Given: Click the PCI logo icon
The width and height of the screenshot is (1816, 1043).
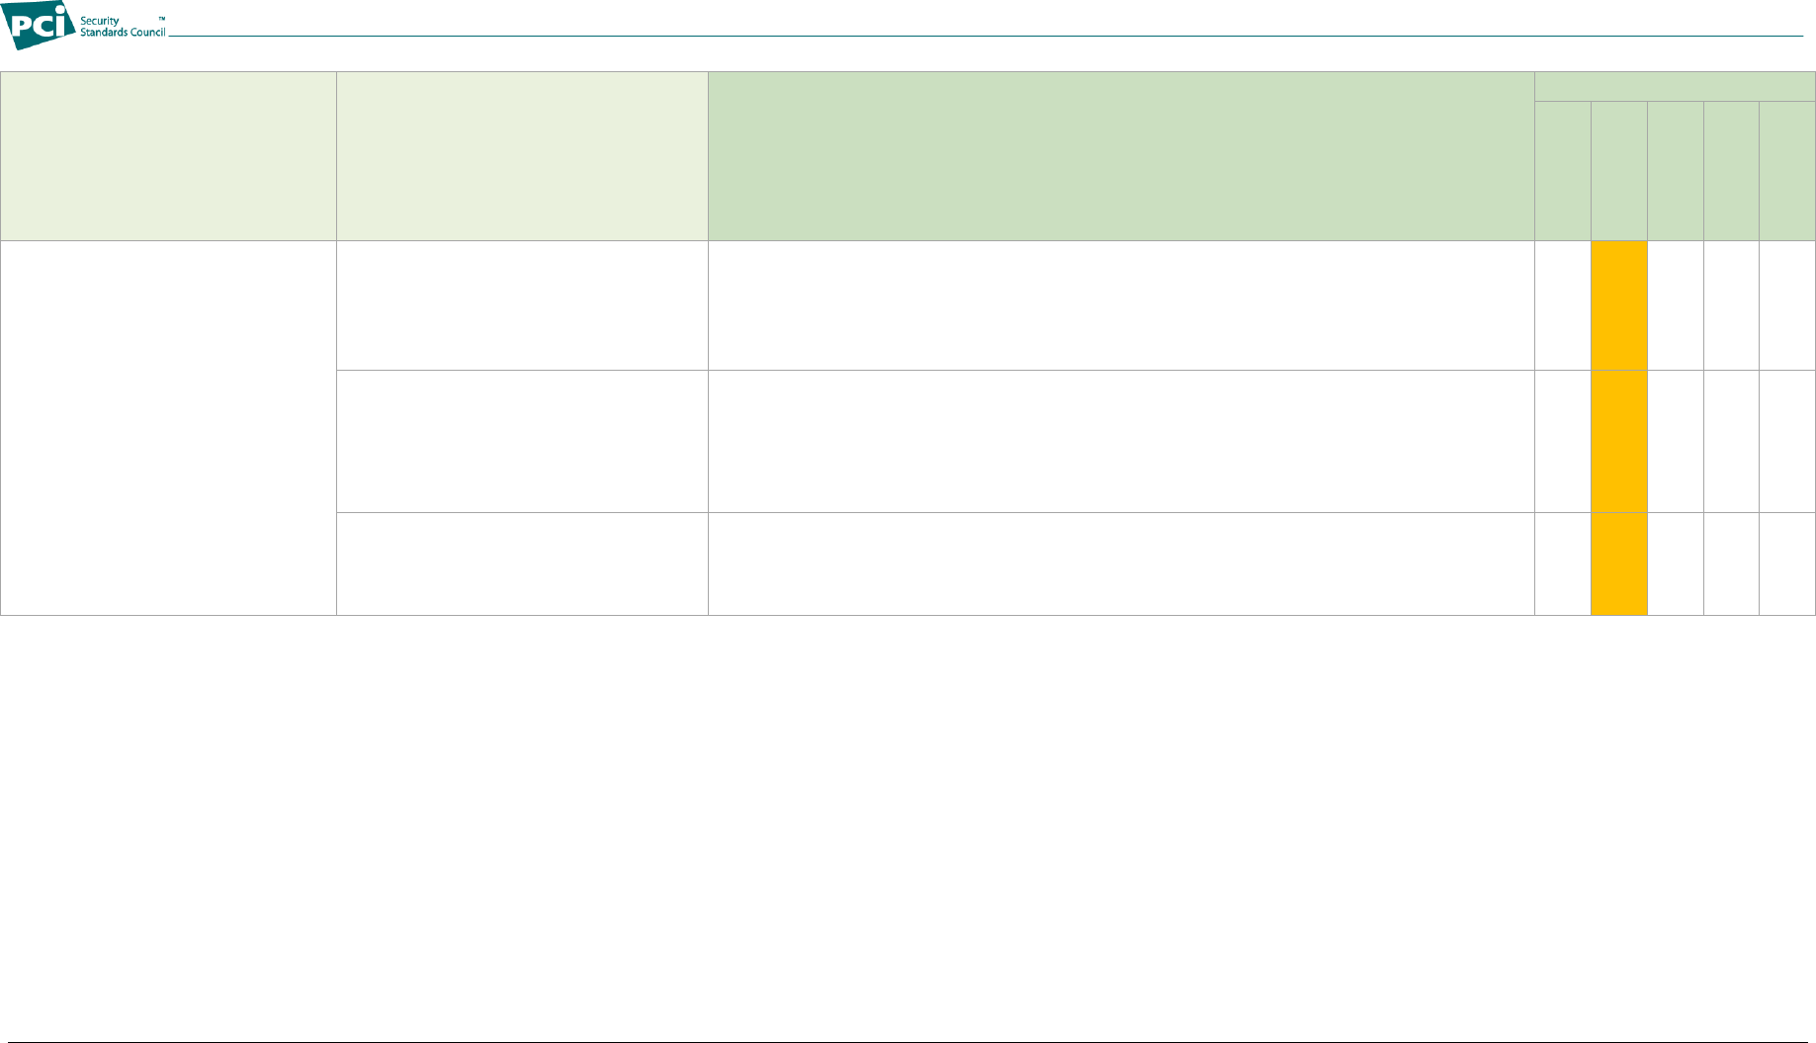Looking at the screenshot, I should pyautogui.click(x=39, y=25).
